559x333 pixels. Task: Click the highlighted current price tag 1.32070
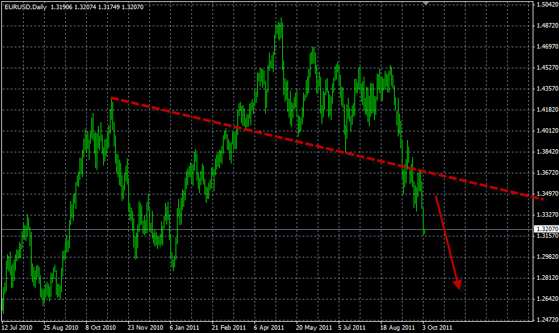[x=547, y=229]
